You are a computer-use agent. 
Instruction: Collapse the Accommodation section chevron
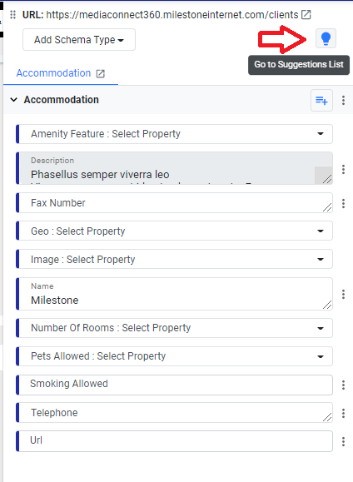[x=14, y=100]
